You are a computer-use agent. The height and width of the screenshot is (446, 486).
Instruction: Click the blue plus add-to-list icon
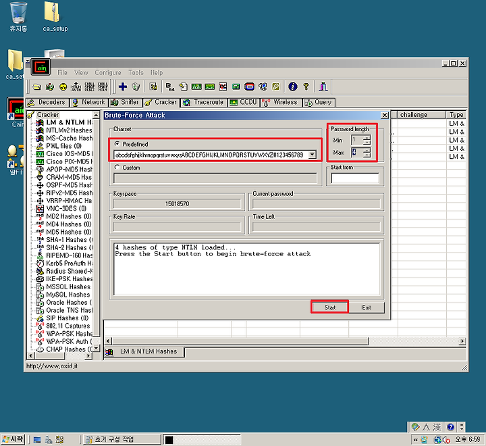(123, 86)
